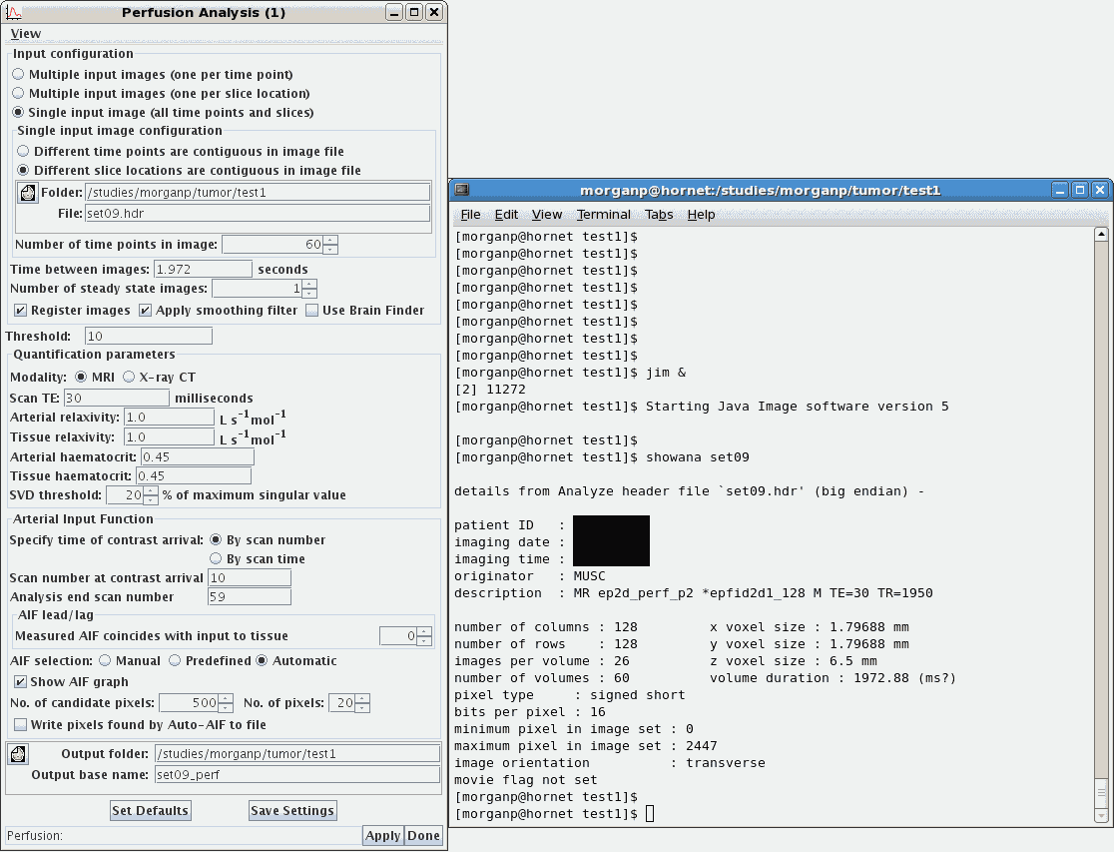Choose Manual AIF selection
The width and height of the screenshot is (1114, 852).
(x=103, y=661)
